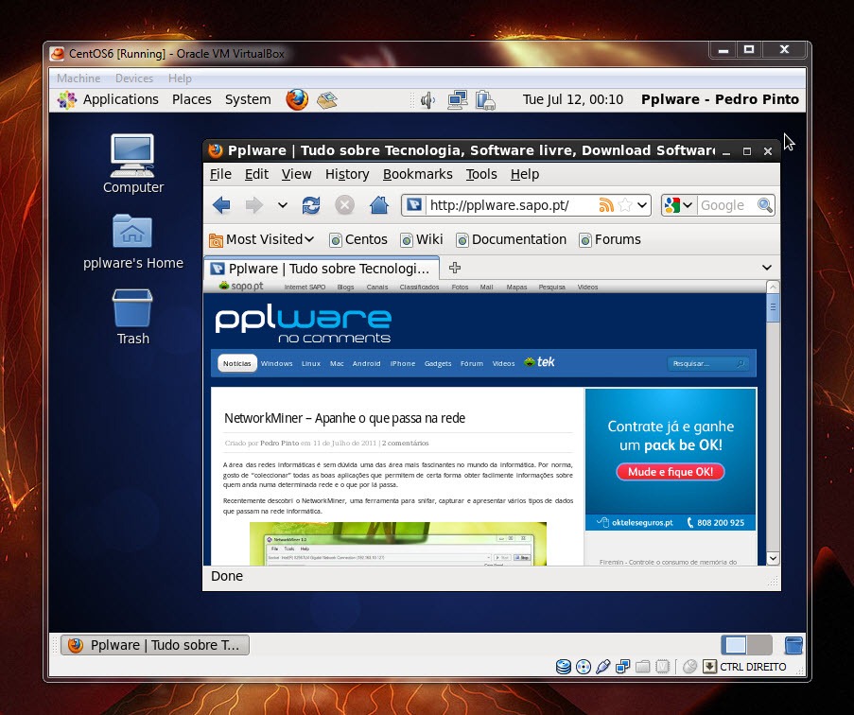Click the VirtualBox optical disc status icon
The image size is (854, 715).
pyautogui.click(x=584, y=667)
